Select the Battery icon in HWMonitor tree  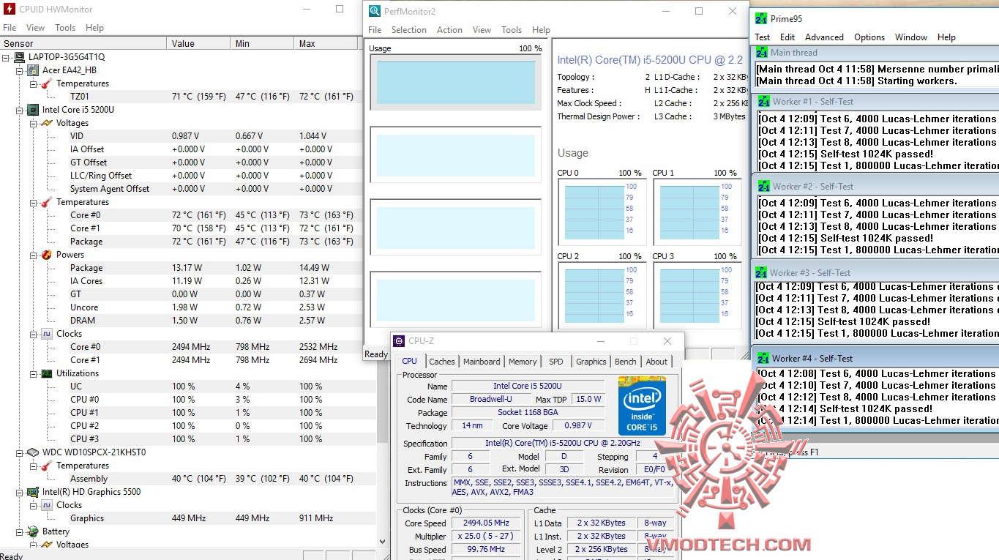32,531
